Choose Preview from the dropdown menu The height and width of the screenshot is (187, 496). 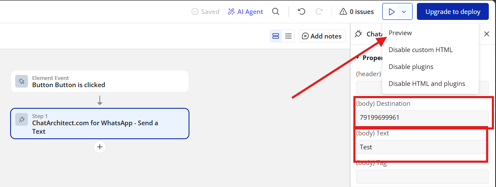(x=400, y=33)
